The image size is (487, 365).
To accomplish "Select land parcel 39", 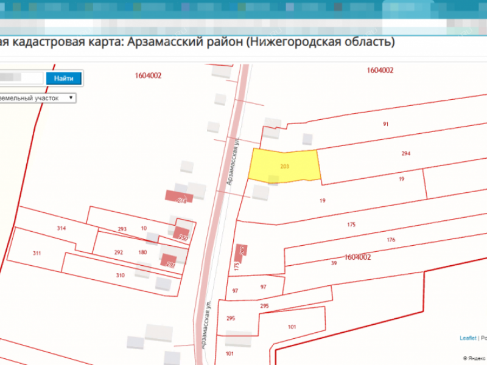I will tap(334, 263).
